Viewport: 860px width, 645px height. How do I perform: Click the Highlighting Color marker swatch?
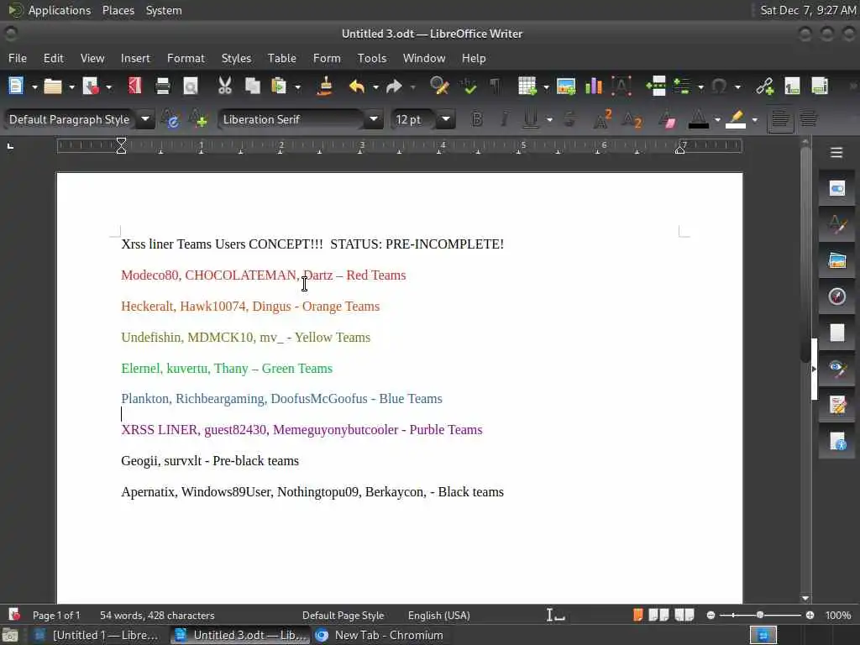736,119
